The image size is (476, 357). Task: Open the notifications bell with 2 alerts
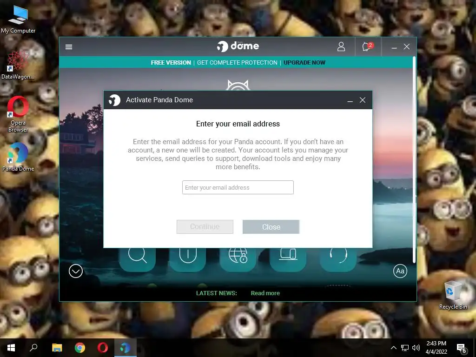tap(368, 46)
